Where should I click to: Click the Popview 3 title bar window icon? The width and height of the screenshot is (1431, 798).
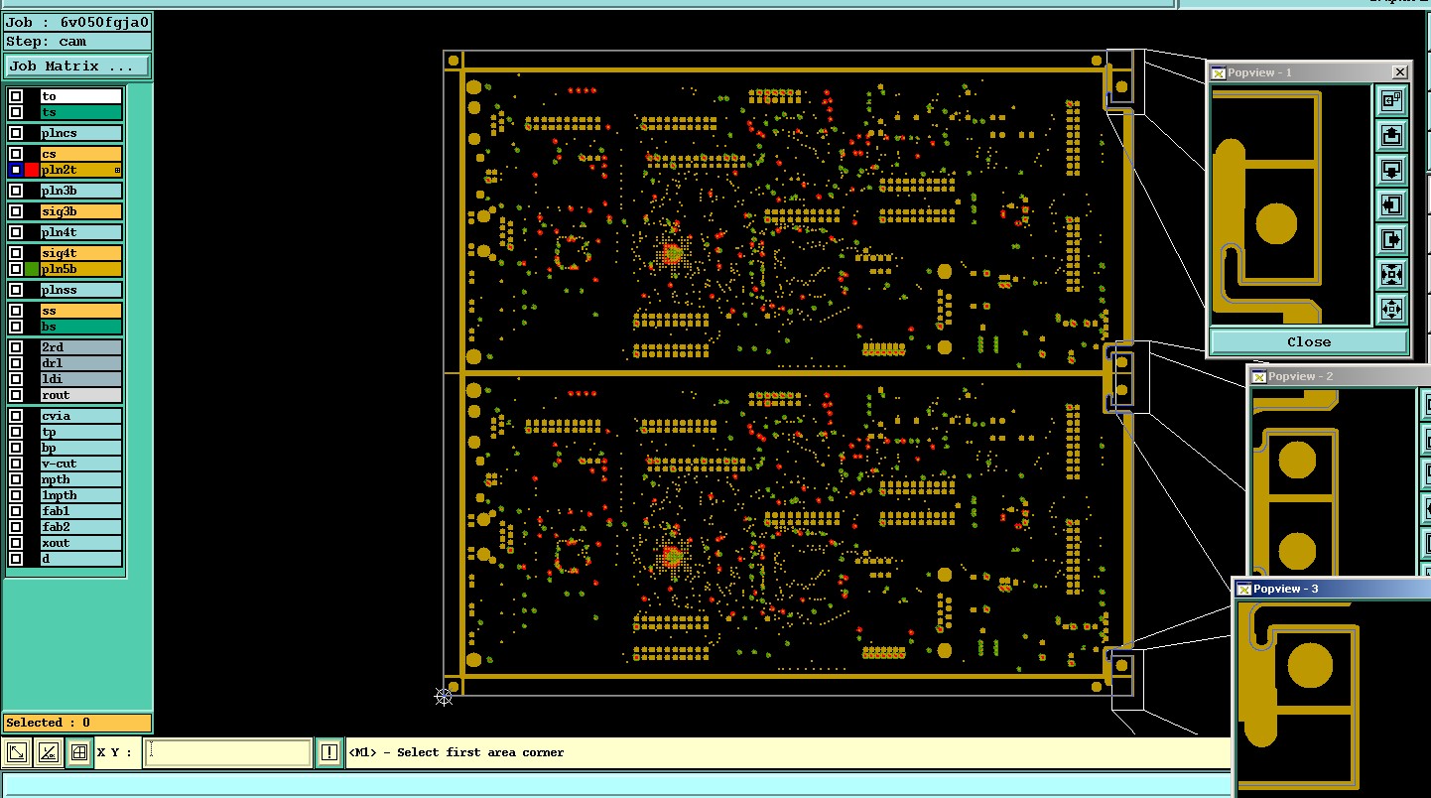1243,589
